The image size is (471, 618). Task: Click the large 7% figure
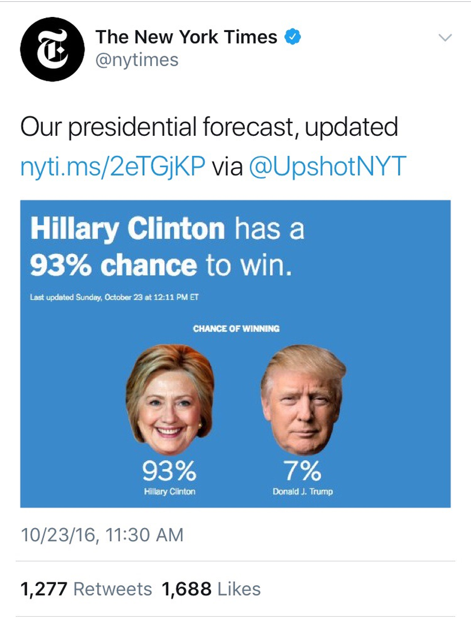pyautogui.click(x=302, y=470)
